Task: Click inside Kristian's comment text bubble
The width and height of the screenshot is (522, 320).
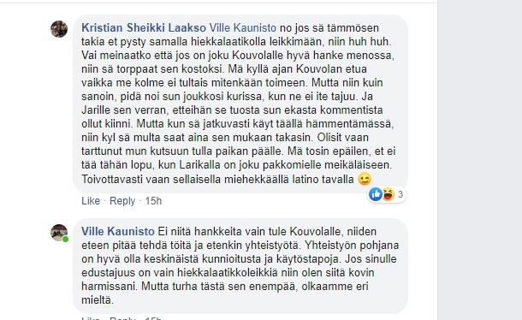Action: pyautogui.click(x=240, y=104)
